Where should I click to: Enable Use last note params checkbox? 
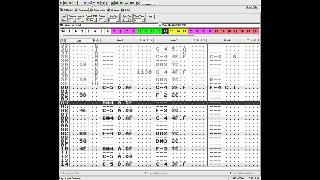click(x=146, y=173)
